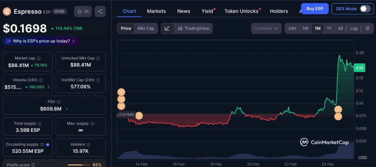Switch to the Chart tab

tap(129, 11)
